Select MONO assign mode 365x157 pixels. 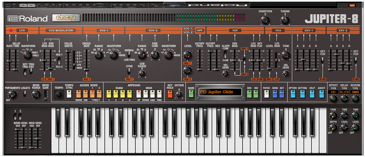(78, 94)
